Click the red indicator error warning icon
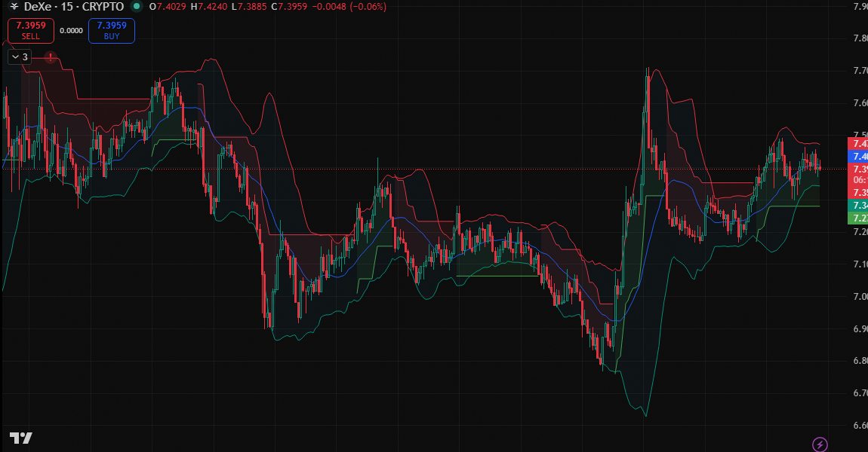This screenshot has width=868, height=452. coord(50,56)
